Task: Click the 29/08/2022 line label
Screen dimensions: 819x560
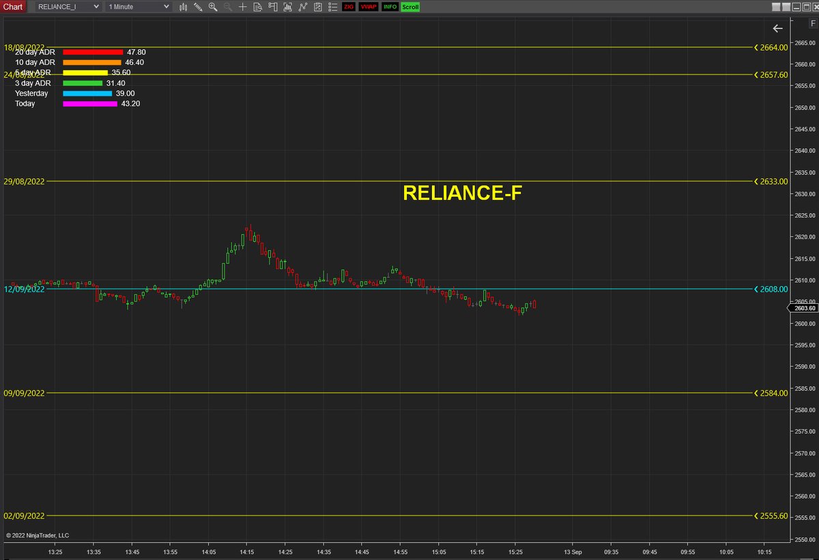Action: click(x=24, y=181)
